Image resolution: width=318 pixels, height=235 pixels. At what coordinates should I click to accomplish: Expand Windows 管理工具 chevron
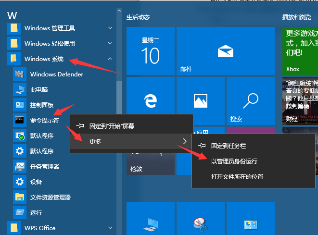(110, 28)
